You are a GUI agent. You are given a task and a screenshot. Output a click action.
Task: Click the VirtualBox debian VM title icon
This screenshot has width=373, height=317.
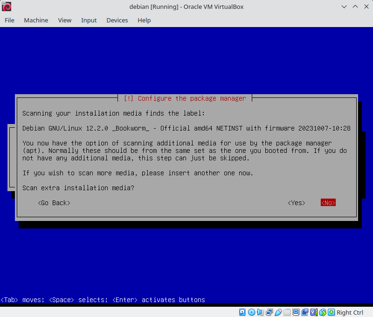pos(7,7)
